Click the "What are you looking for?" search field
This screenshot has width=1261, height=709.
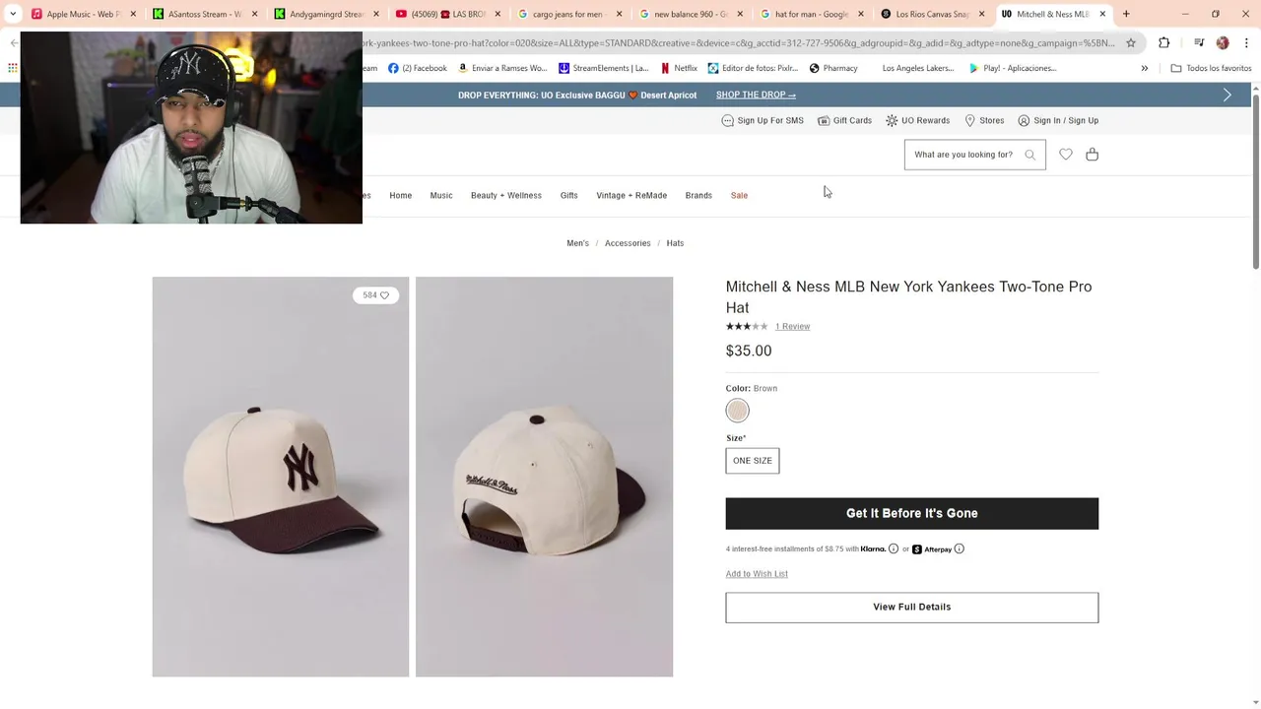963,155
